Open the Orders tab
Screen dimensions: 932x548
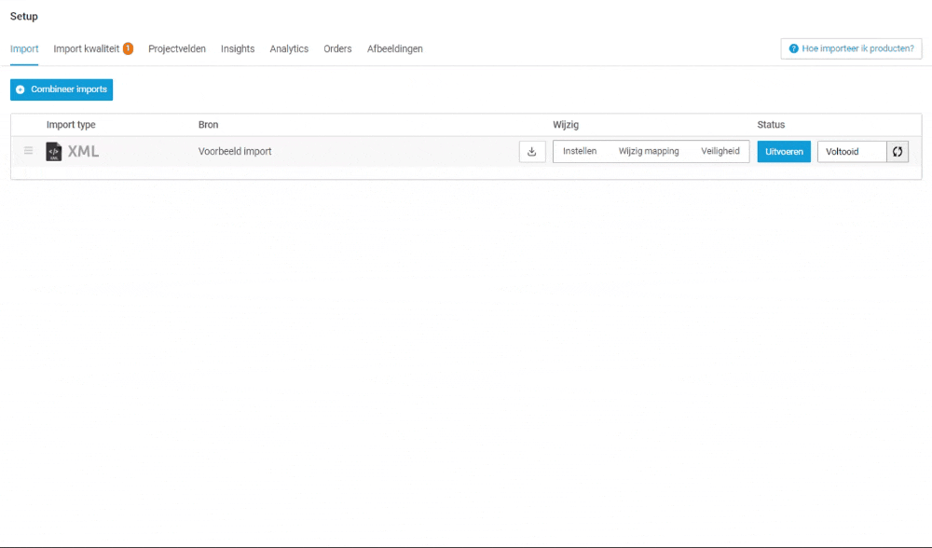[x=337, y=48]
